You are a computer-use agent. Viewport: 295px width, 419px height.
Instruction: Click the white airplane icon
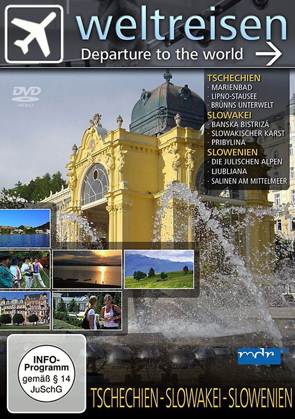point(34,34)
